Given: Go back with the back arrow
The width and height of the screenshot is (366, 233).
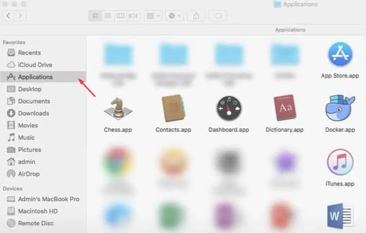Looking at the screenshot, I should coord(8,16).
